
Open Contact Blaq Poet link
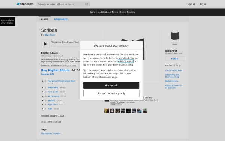(x=174, y=70)
